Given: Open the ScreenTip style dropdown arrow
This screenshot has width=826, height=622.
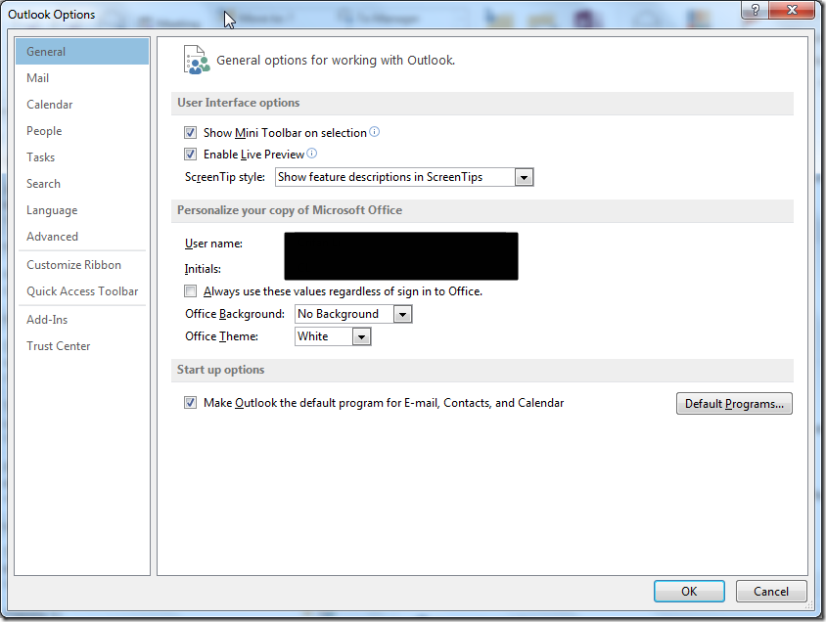Looking at the screenshot, I should coord(524,177).
